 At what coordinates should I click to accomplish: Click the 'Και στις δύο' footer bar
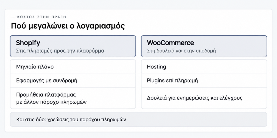pos(138,119)
